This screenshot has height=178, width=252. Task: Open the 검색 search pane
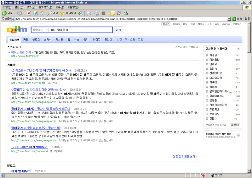pyautogui.click(x=53, y=13)
